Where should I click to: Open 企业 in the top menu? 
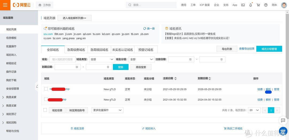coord(216,5)
